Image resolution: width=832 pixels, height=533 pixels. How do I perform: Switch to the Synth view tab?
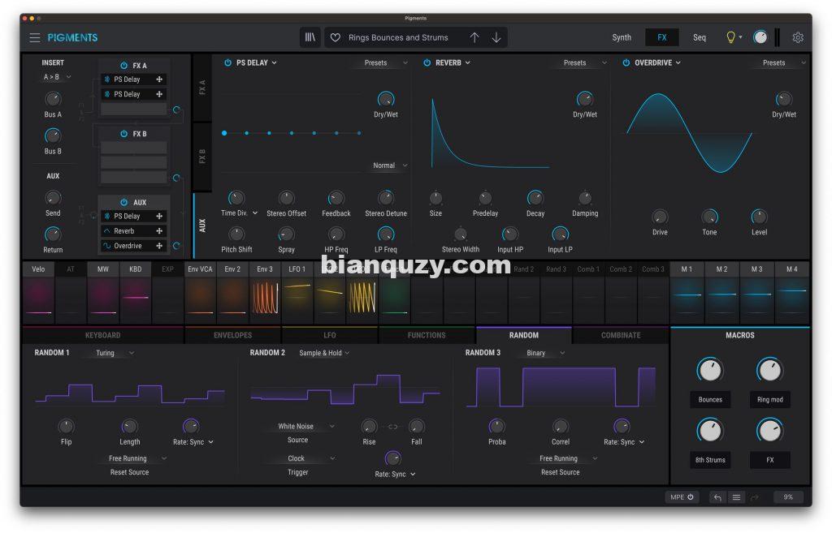click(x=622, y=37)
